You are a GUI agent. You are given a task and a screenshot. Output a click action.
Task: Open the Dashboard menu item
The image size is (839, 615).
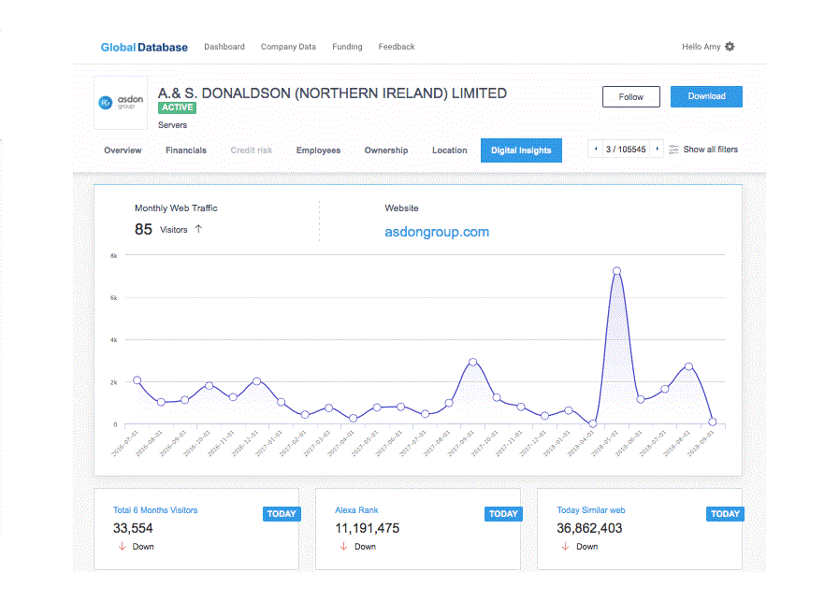[x=224, y=47]
